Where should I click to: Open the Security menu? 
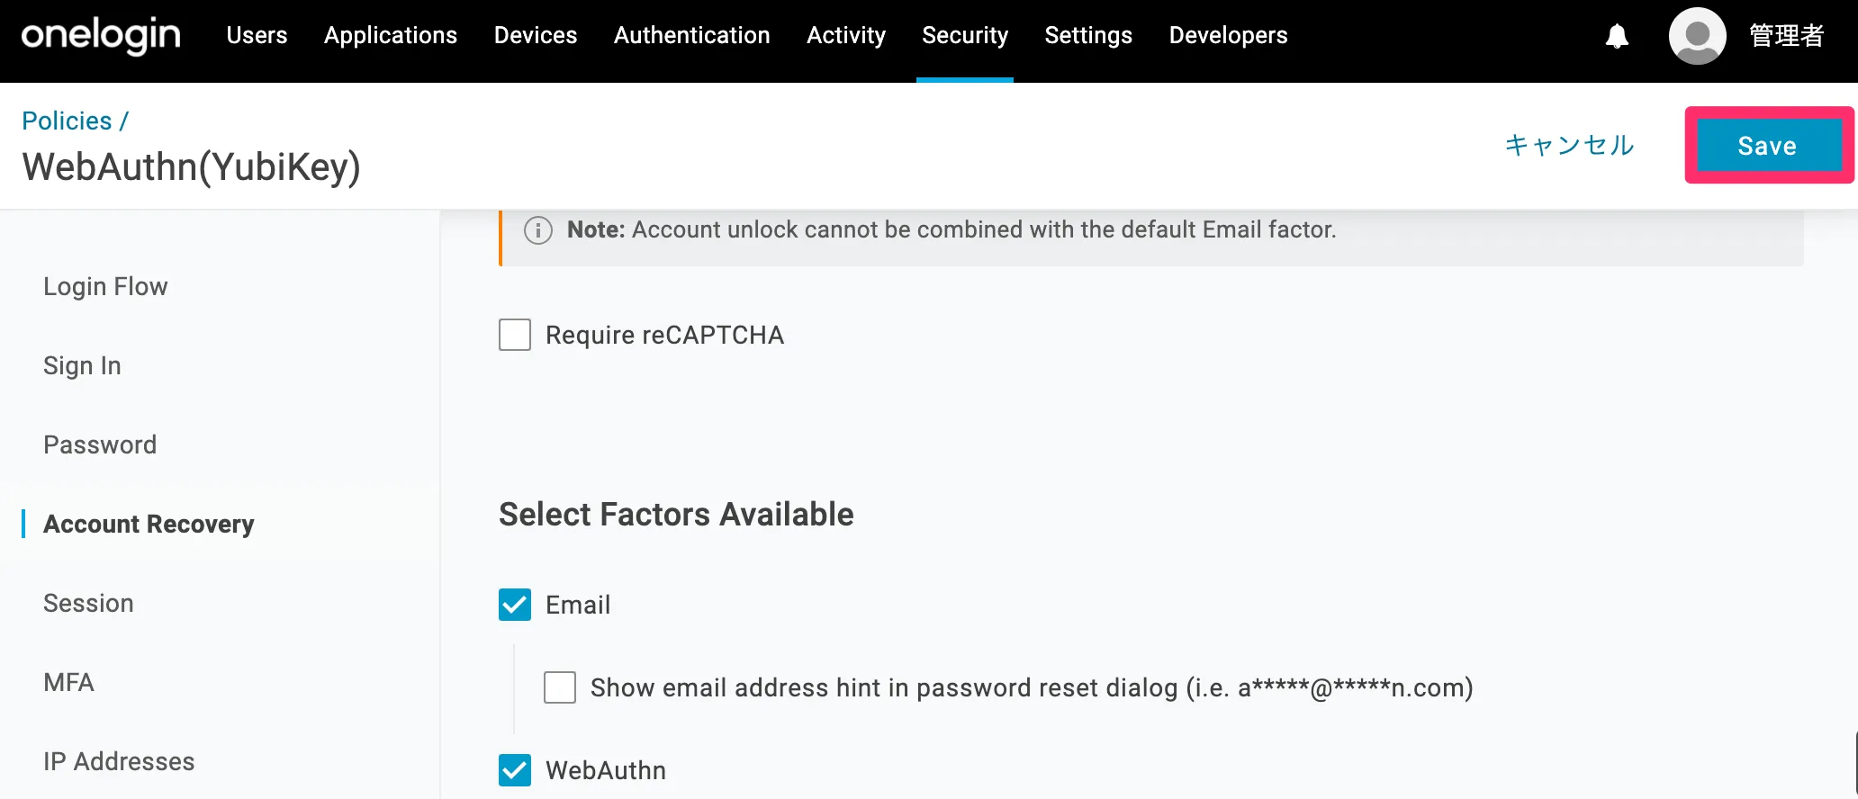(x=965, y=36)
